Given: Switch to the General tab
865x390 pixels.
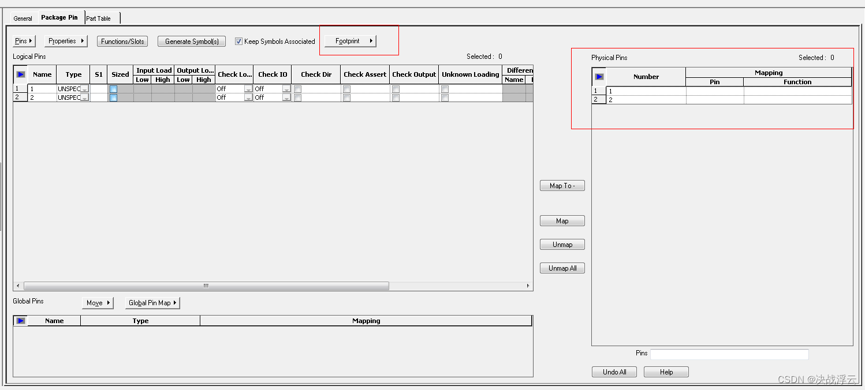Looking at the screenshot, I should pos(23,18).
